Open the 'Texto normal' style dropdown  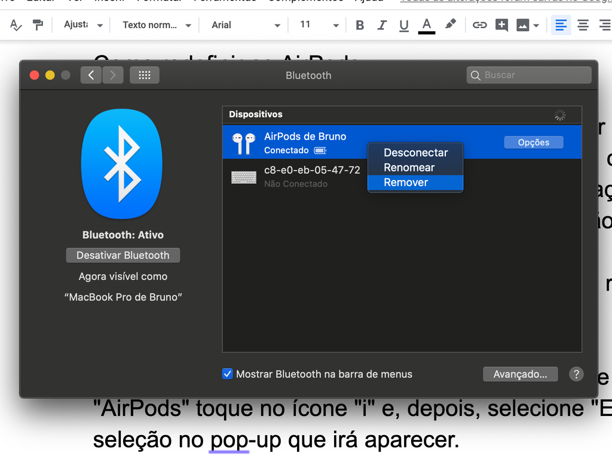tap(157, 25)
